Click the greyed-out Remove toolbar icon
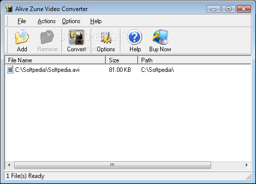This screenshot has width=256, height=184. (x=47, y=37)
